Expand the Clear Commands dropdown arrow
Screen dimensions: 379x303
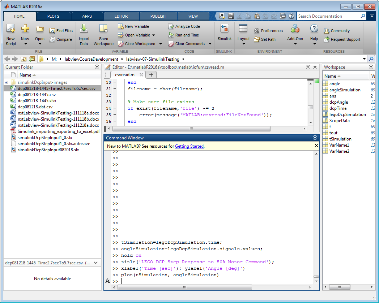pyautogui.click(x=210, y=44)
